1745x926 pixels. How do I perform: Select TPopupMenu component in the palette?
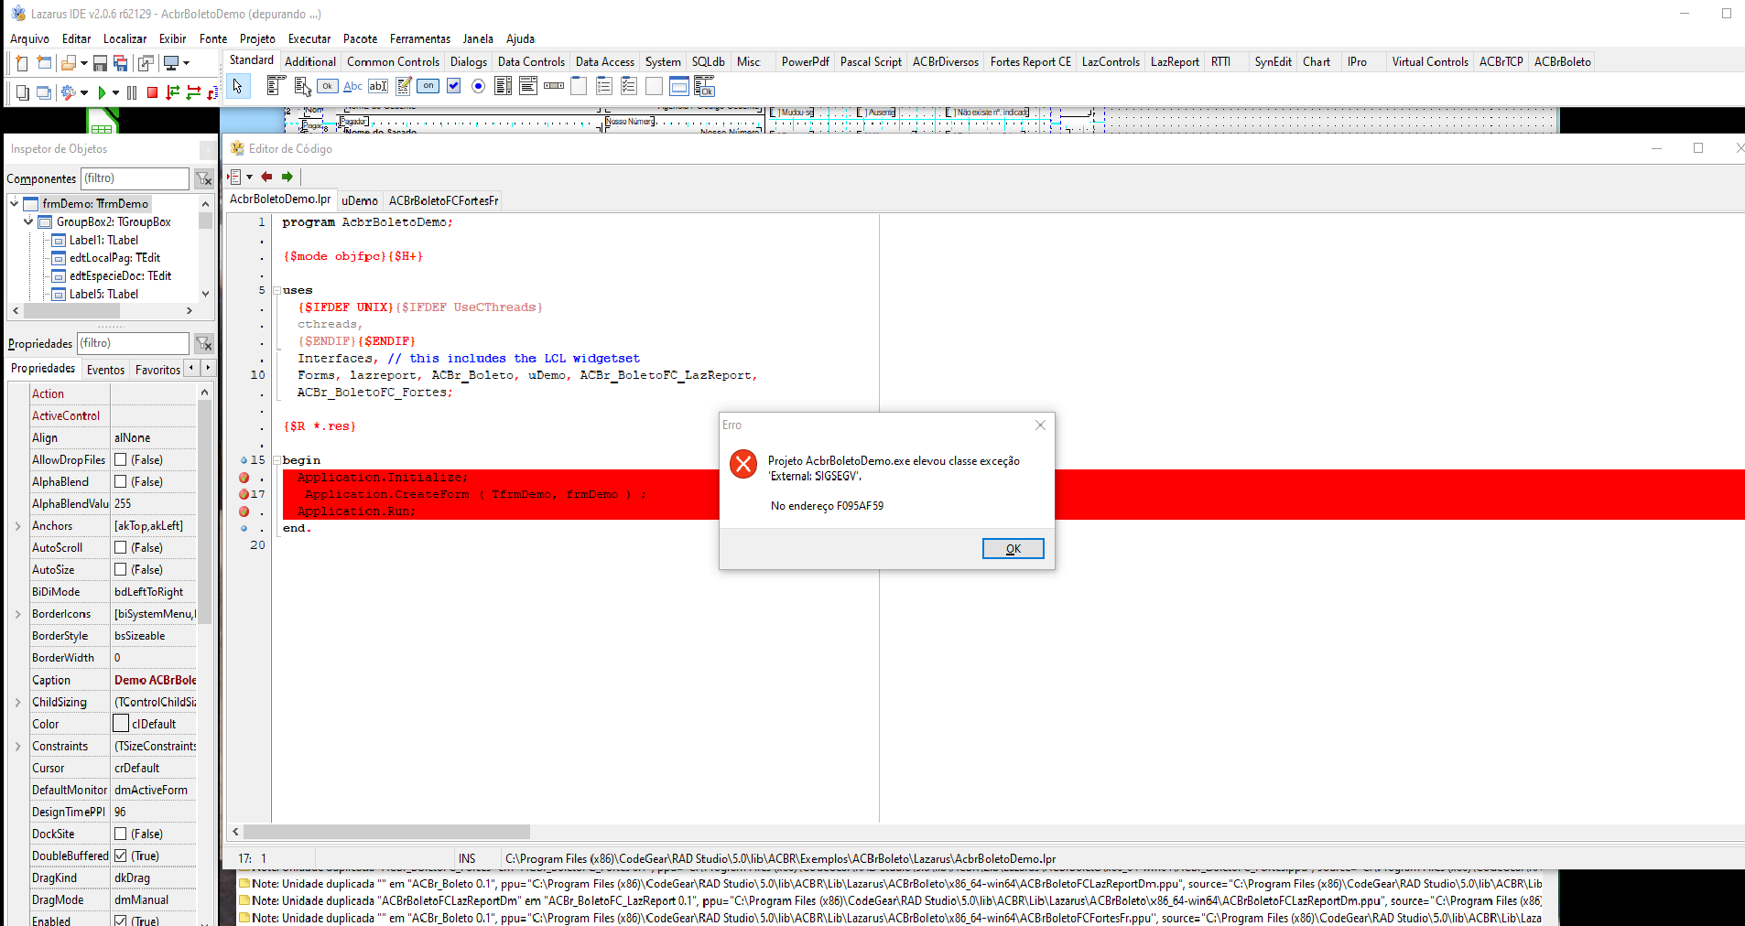point(302,86)
